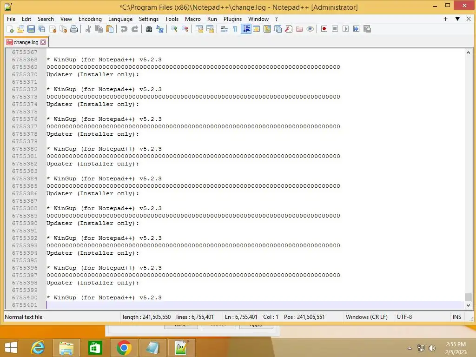The width and height of the screenshot is (476, 357).
Task: Toggle the indent guide toolbar button
Action: pyautogui.click(x=246, y=29)
